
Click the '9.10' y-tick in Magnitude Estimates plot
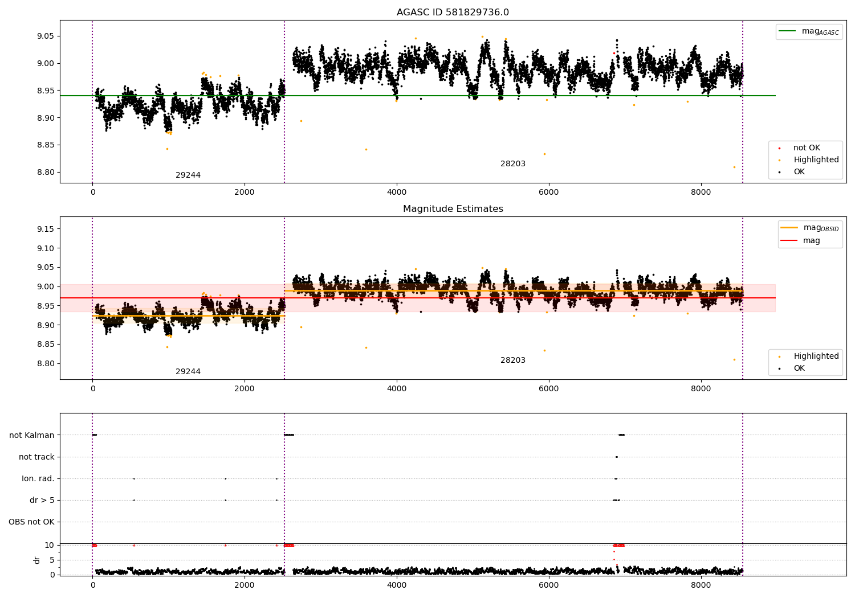tap(45, 248)
